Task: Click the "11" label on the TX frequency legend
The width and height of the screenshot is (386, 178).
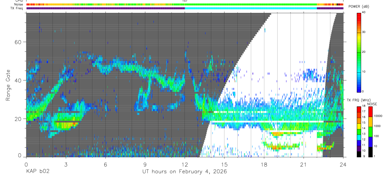Action: [x=364, y=145]
